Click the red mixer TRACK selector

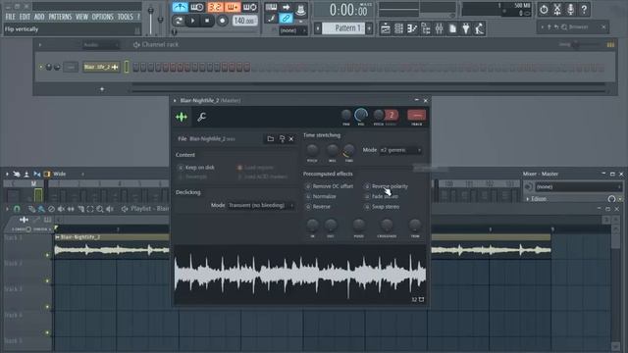click(x=416, y=116)
